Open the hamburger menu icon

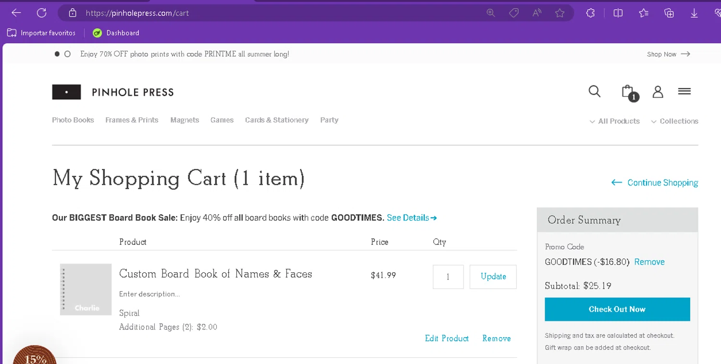(x=684, y=91)
